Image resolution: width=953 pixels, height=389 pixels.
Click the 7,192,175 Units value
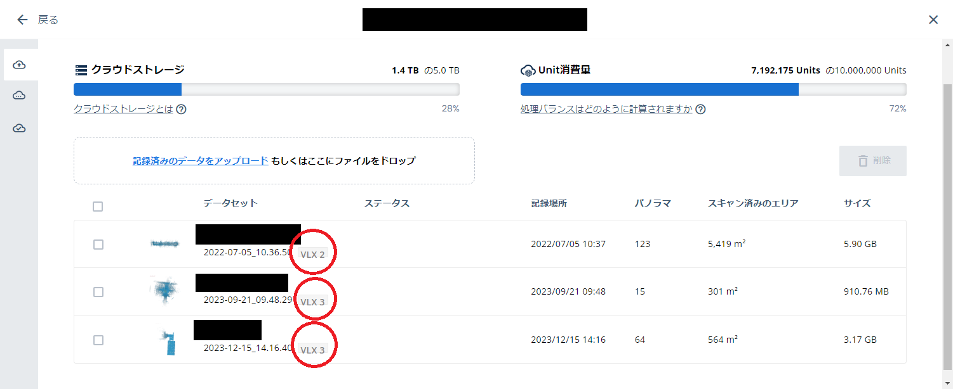[787, 70]
